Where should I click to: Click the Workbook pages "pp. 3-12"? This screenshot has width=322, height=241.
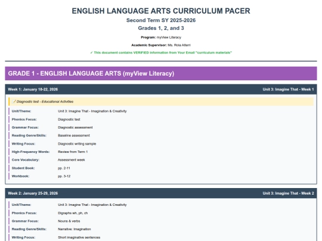point(64,176)
